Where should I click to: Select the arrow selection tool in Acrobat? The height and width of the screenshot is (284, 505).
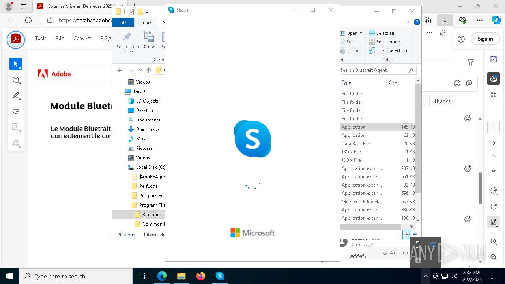(x=16, y=64)
